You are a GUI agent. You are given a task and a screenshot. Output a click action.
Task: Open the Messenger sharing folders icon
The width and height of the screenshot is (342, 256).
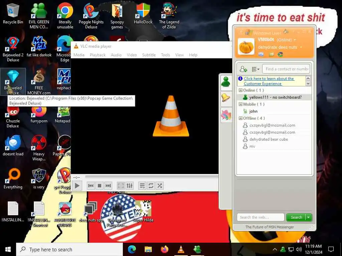point(271,54)
